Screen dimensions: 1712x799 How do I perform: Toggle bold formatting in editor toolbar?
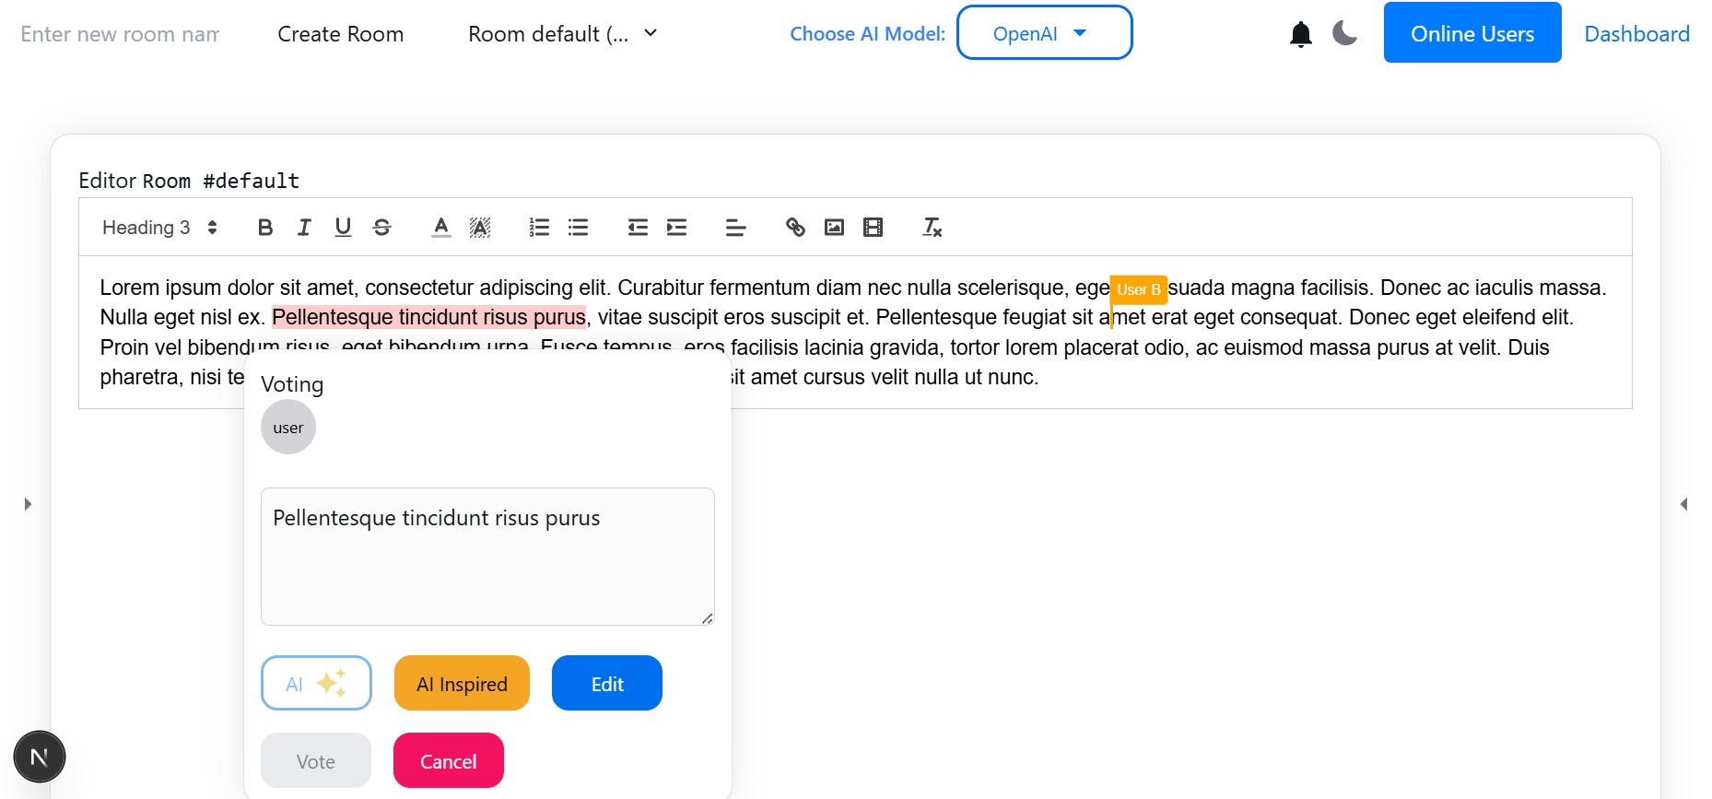click(265, 228)
